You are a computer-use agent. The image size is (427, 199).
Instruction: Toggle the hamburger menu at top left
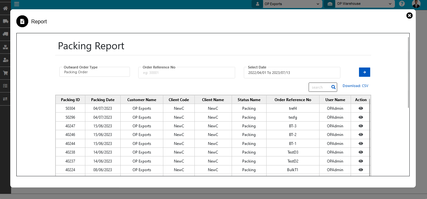point(17,4)
